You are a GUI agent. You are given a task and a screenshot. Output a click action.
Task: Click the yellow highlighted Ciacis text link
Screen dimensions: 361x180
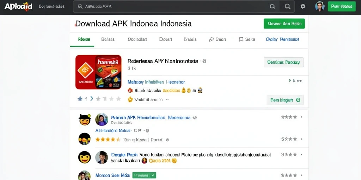click(x=160, y=161)
